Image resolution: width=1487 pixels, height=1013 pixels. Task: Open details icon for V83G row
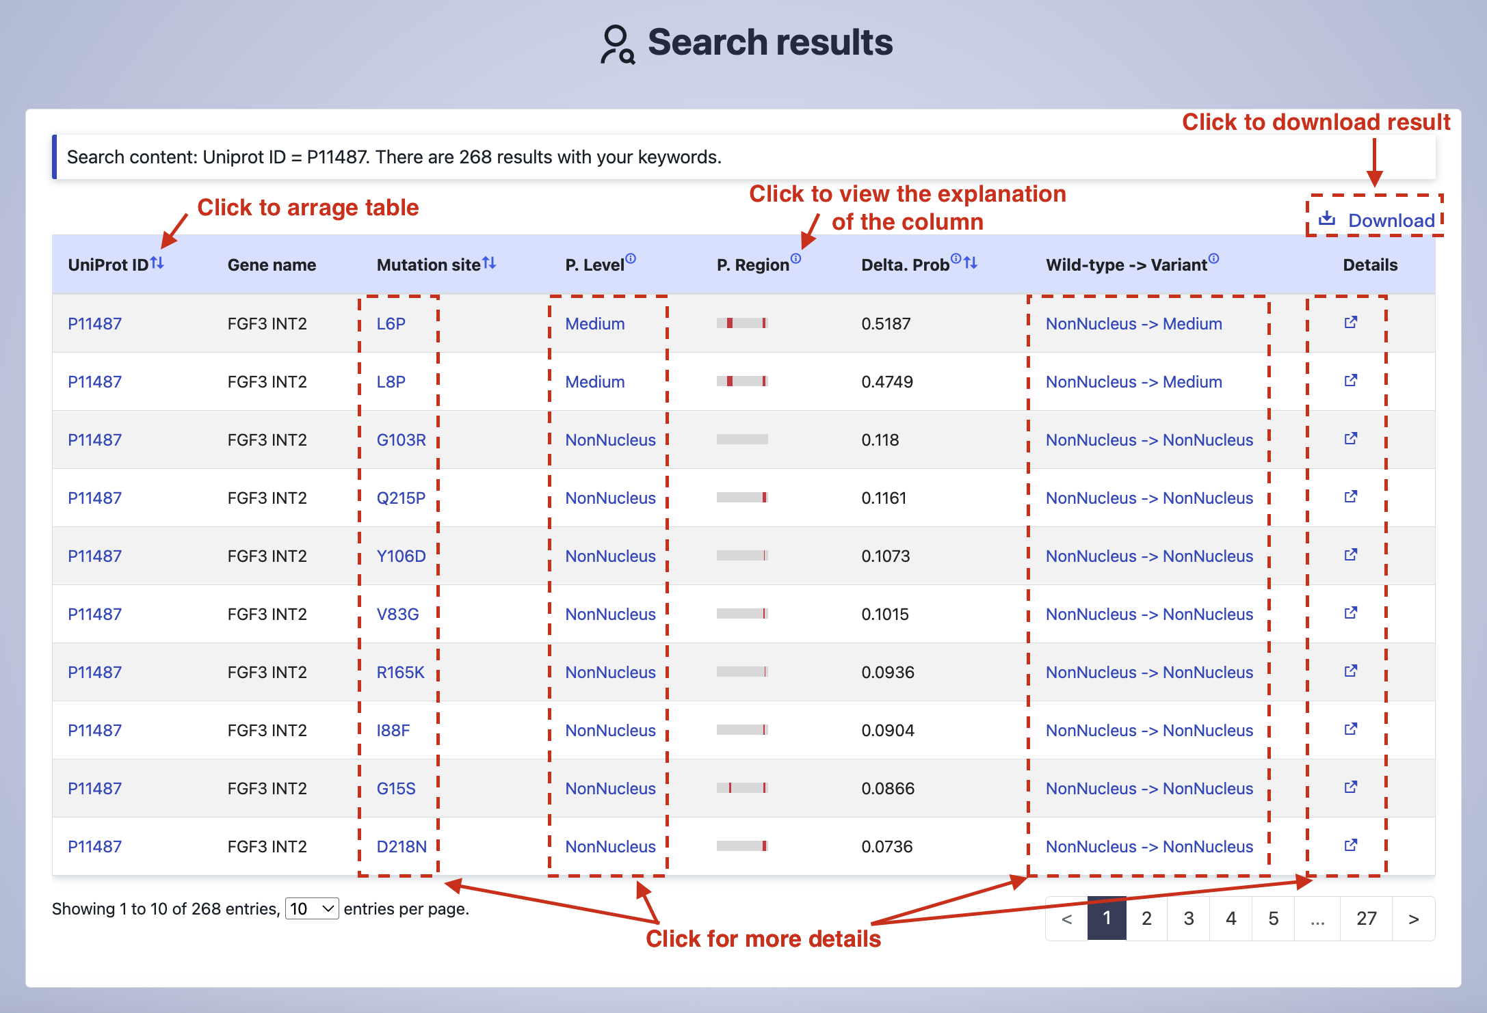click(x=1350, y=613)
